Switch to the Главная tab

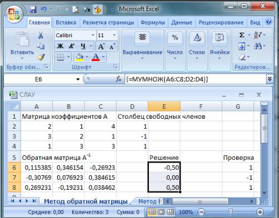pos(39,22)
